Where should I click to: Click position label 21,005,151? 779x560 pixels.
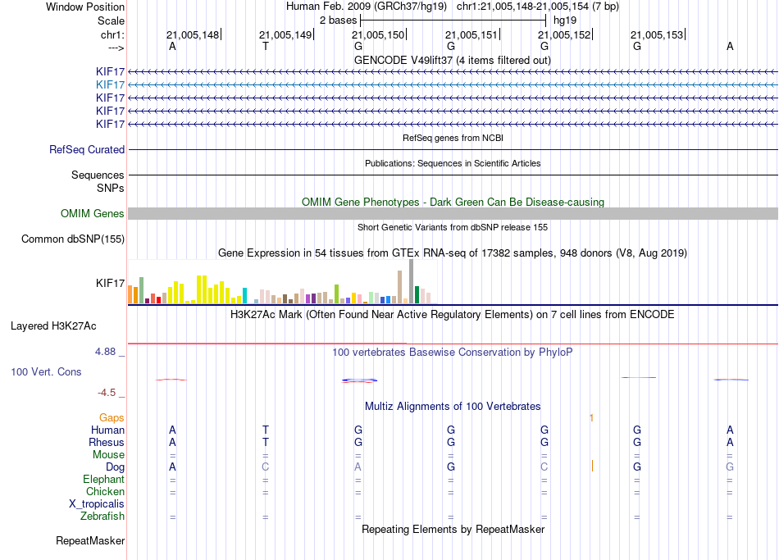471,34
